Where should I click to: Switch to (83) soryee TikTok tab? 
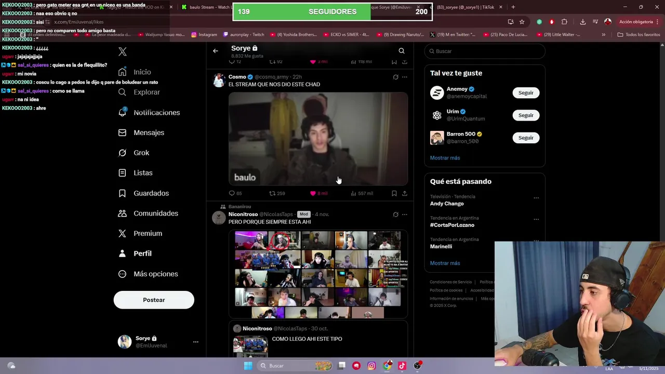(465, 7)
